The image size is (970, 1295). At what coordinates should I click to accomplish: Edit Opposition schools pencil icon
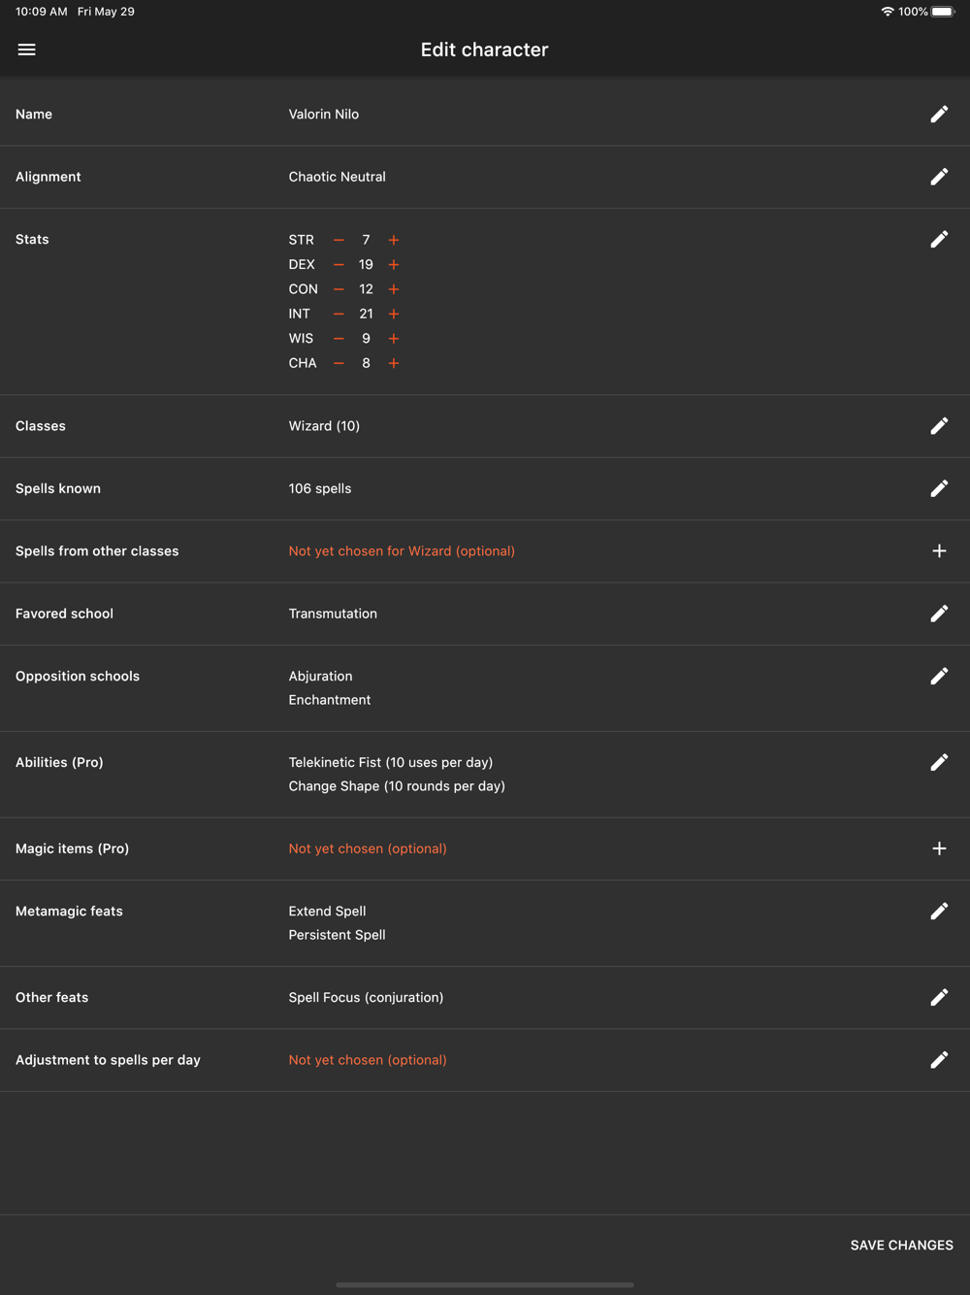pos(939,677)
